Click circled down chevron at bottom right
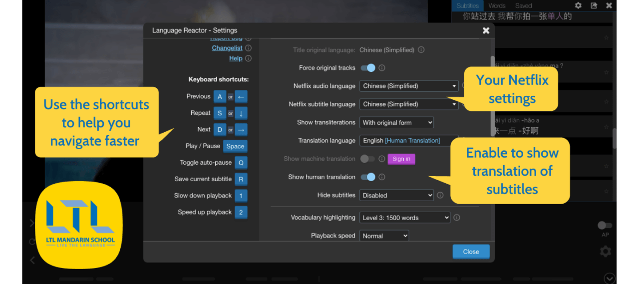Viewport: 639px width, 284px height. coord(609,278)
